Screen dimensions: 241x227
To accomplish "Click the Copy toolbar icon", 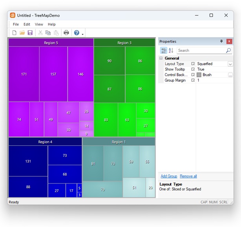I will [x=48, y=33].
